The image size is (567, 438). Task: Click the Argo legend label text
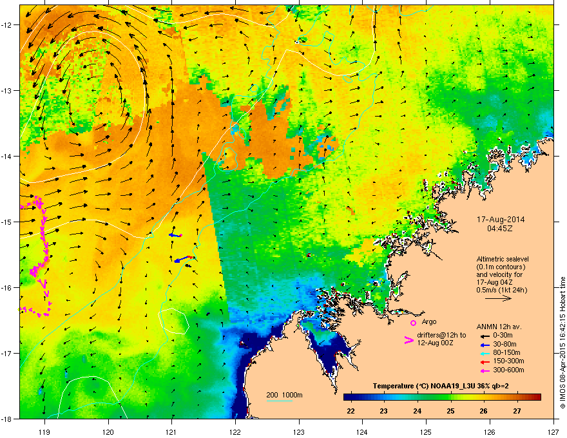click(429, 321)
